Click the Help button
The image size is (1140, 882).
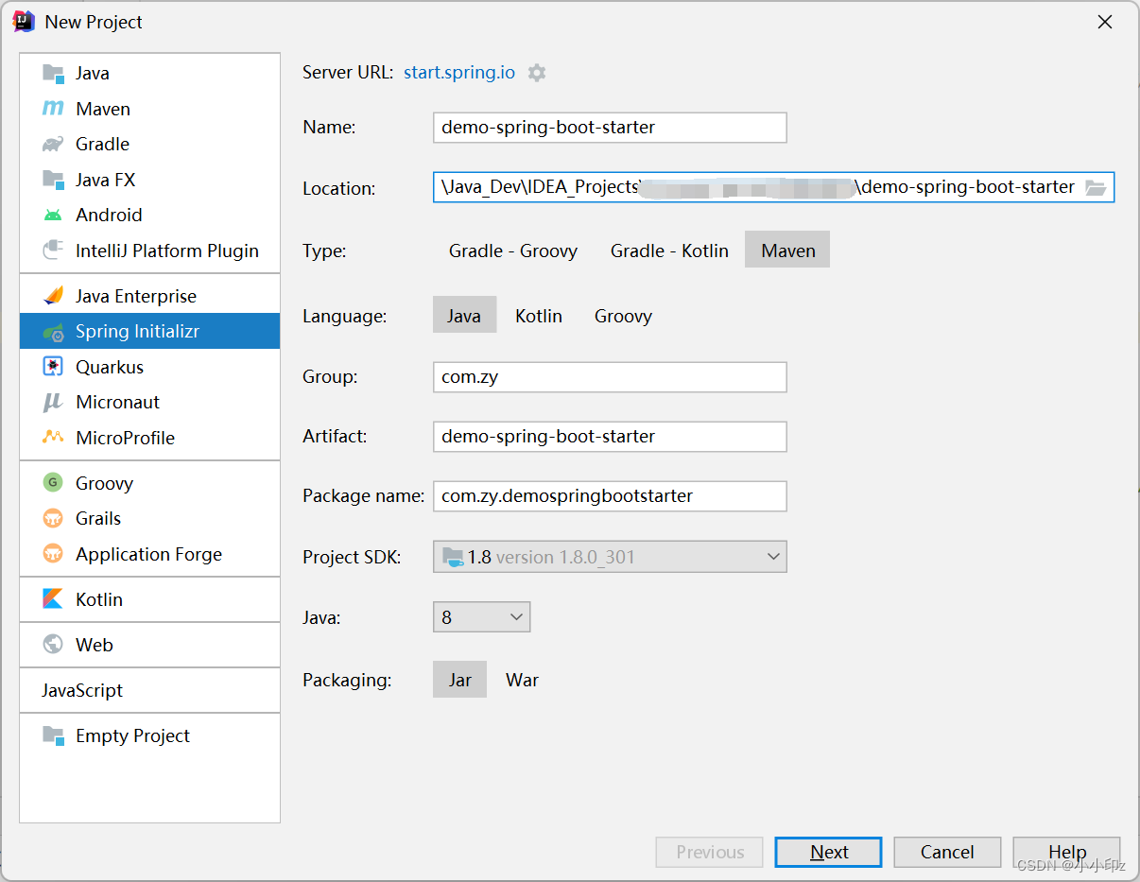pyautogui.click(x=1066, y=852)
